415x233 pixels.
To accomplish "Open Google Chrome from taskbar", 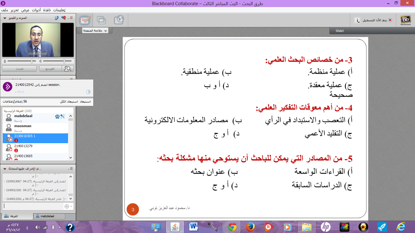I will [232, 227].
